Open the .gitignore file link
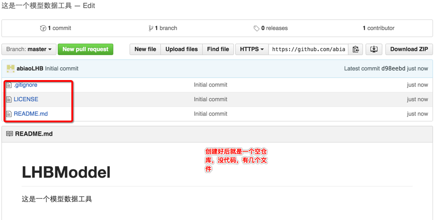Screen dimensions: 441x220 [x=26, y=85]
